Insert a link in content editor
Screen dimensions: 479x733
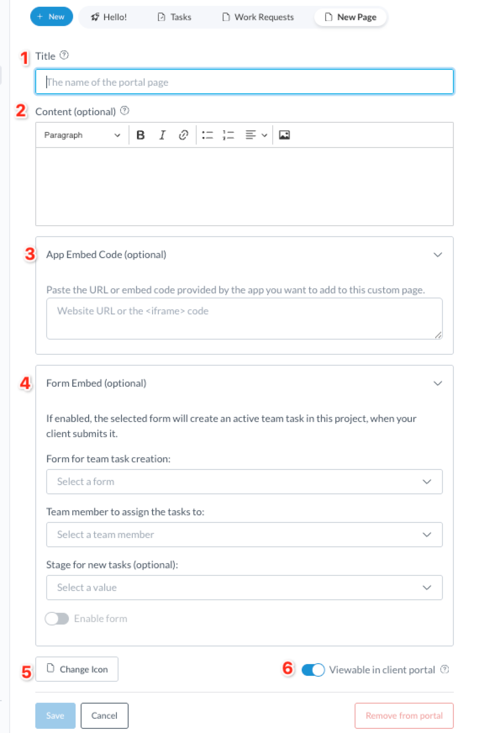click(183, 135)
